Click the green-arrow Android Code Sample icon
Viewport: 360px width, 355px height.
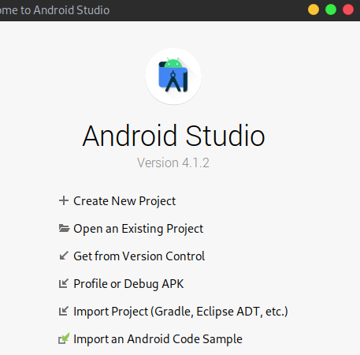tap(64, 338)
